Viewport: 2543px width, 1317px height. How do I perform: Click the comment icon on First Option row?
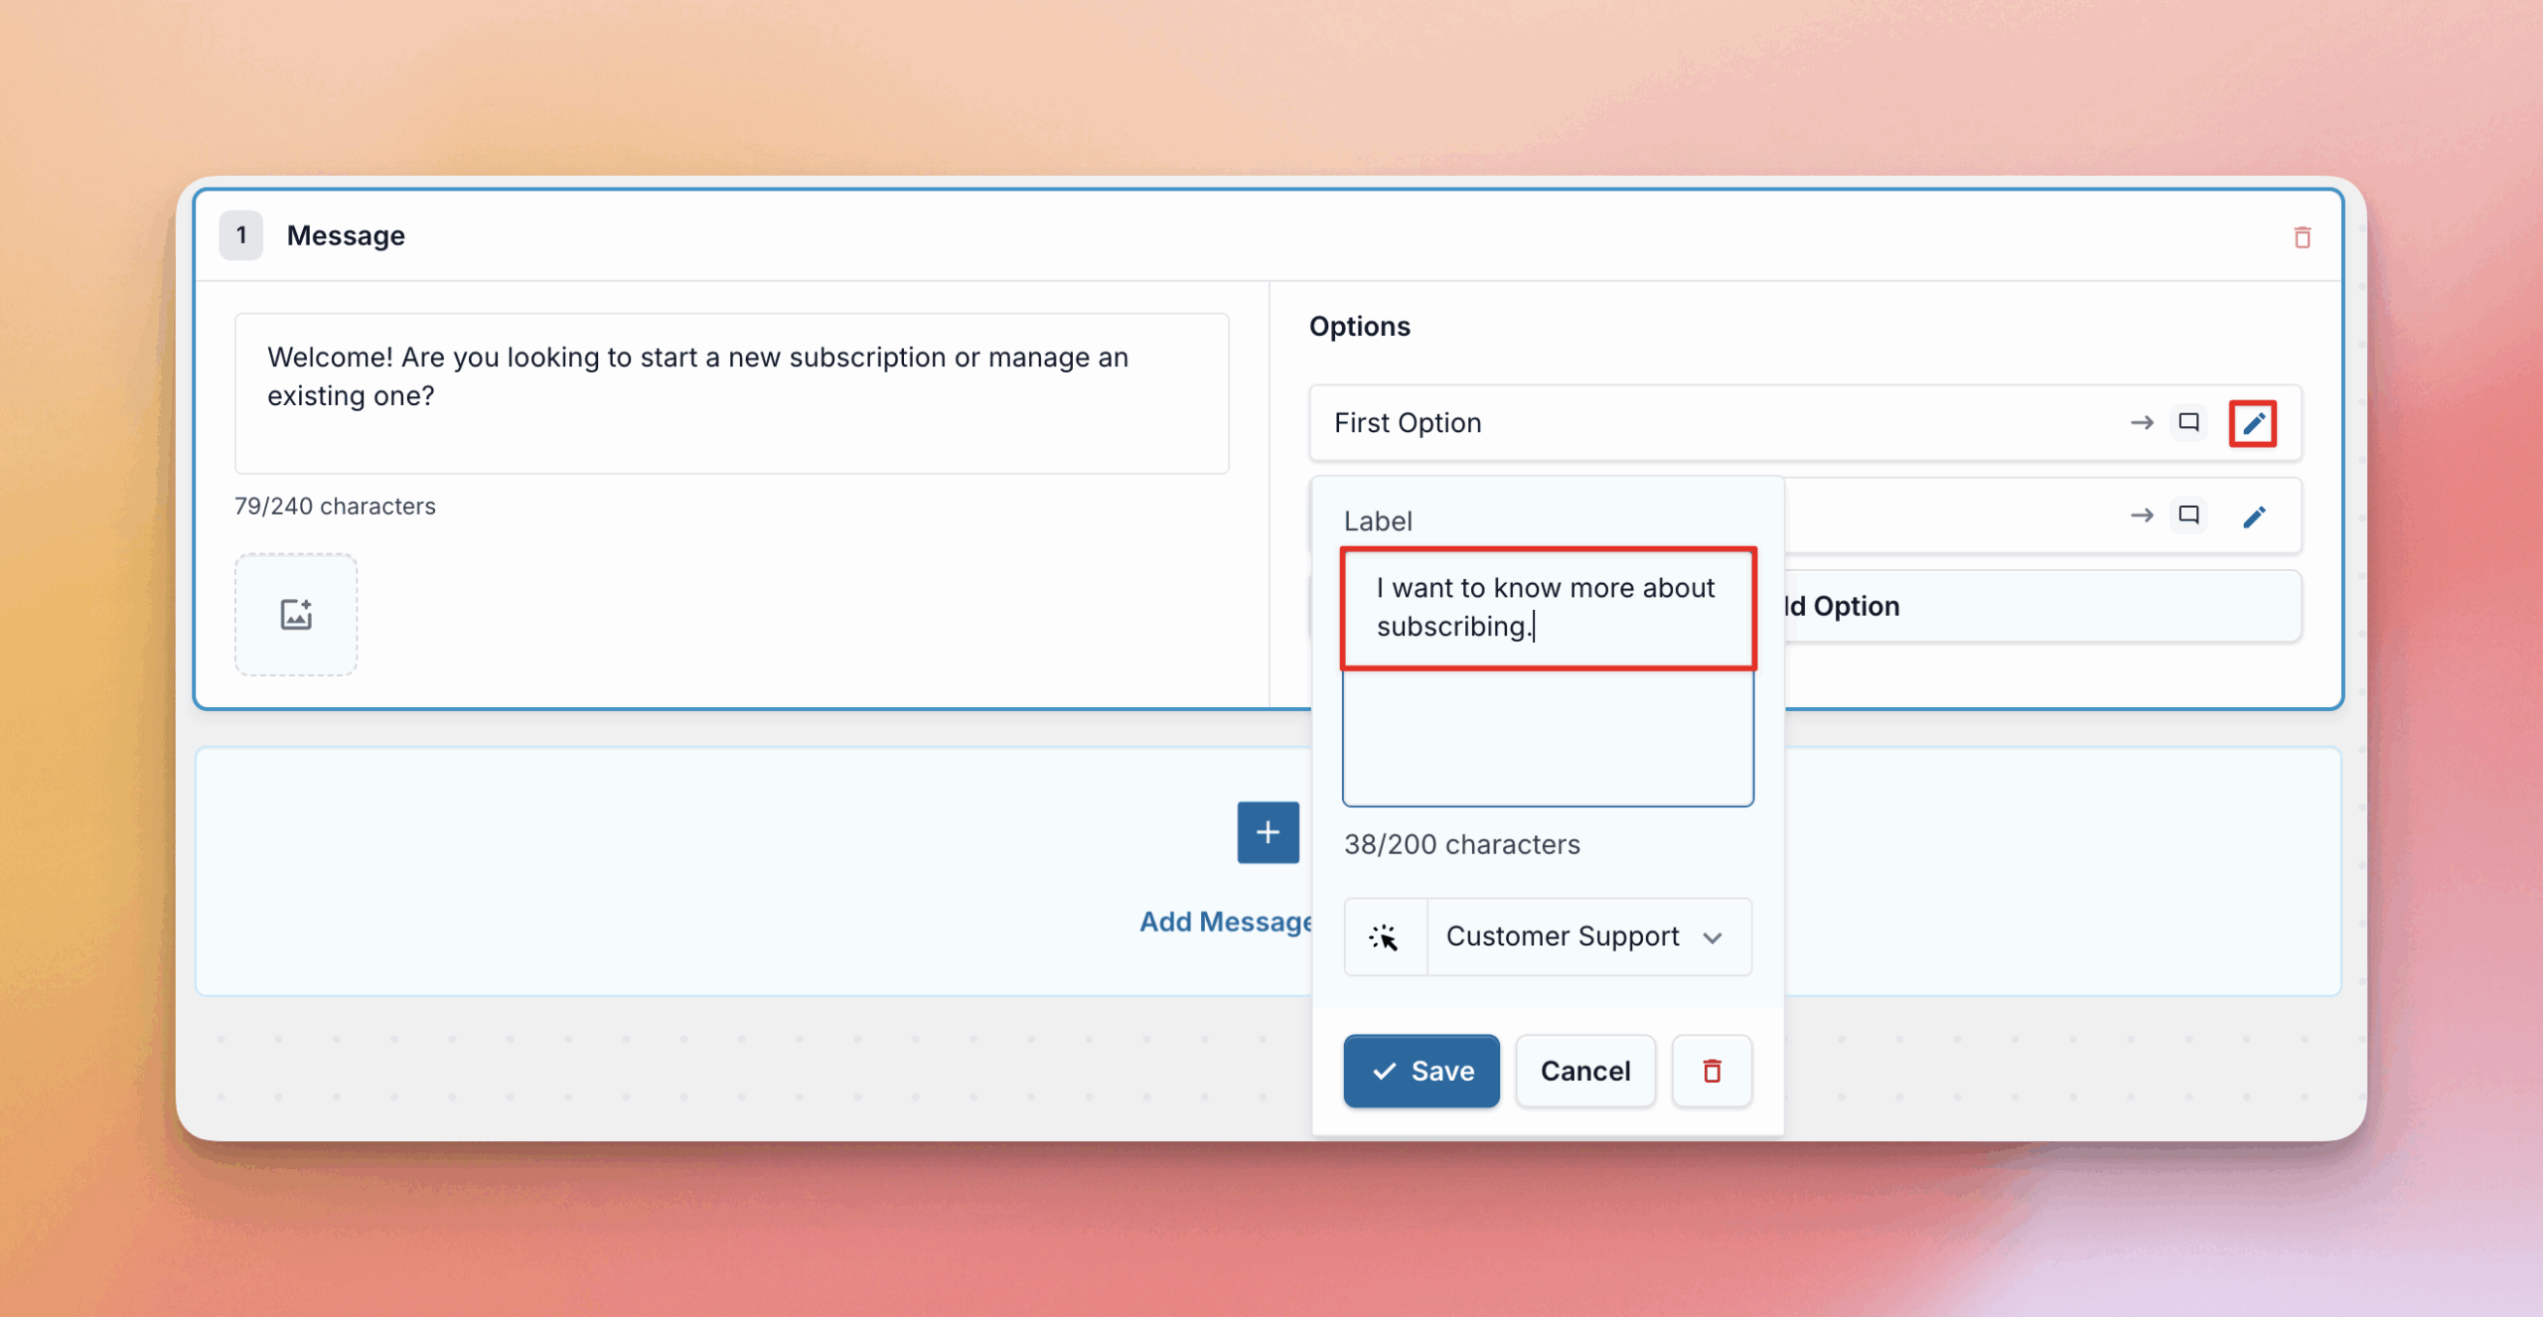[x=2188, y=423]
